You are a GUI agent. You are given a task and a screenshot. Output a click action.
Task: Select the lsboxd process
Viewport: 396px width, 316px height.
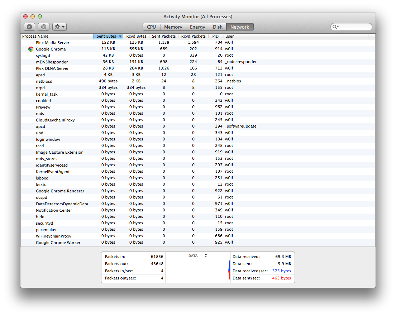click(198, 178)
